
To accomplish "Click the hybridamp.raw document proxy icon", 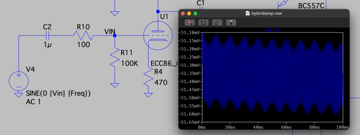I will [248, 13].
